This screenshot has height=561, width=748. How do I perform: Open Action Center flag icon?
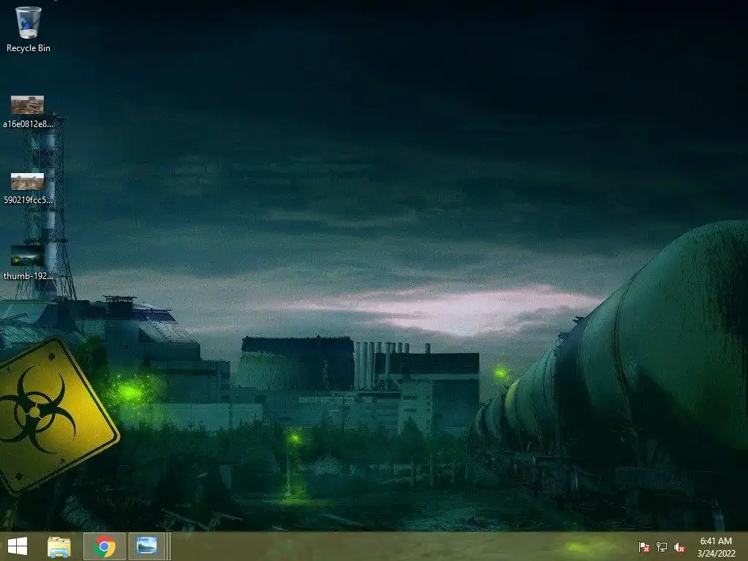tap(644, 546)
